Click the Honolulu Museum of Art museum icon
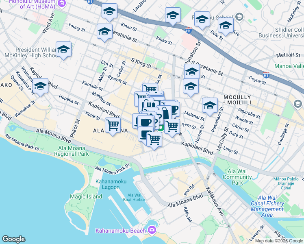304x244 pixels. click(62, 3)
